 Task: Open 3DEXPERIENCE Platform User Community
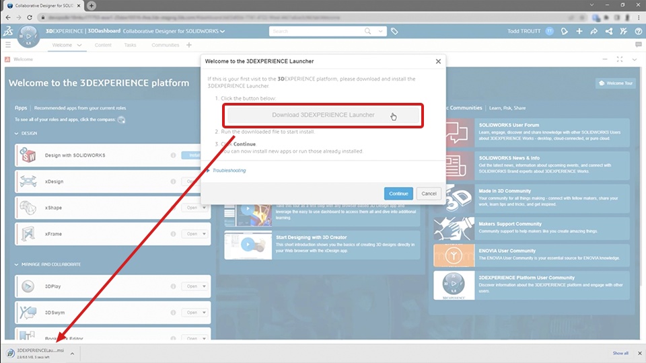[x=532, y=285]
